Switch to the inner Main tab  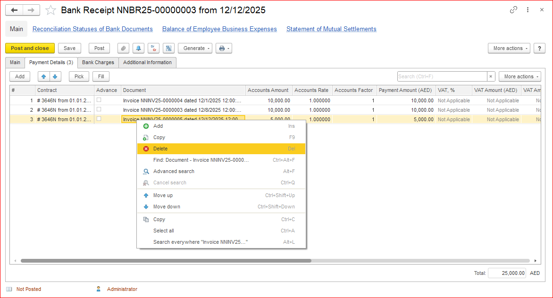(15, 62)
